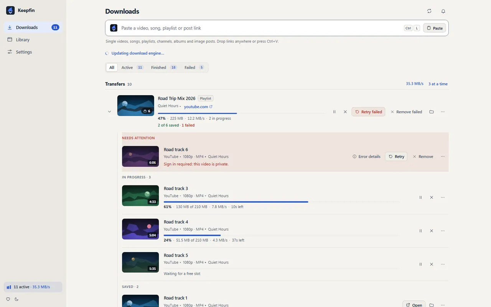Screen dimensions: 491x307
Task: Click the 11 active status indicator
Action: [33, 287]
